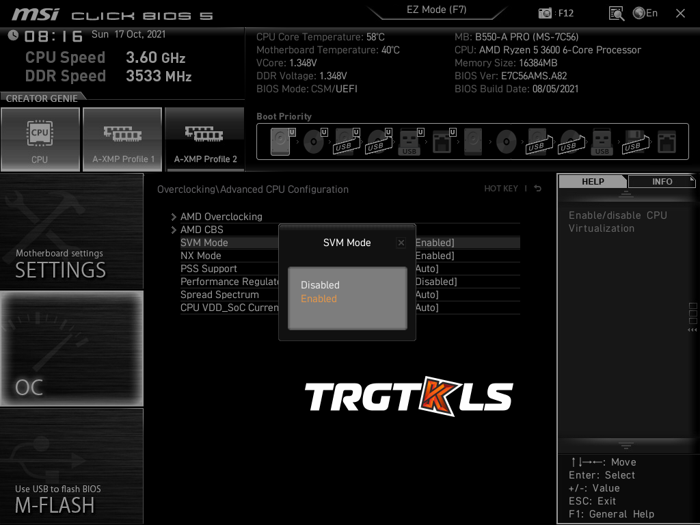Enable A-XMP Profile 1

click(123, 139)
